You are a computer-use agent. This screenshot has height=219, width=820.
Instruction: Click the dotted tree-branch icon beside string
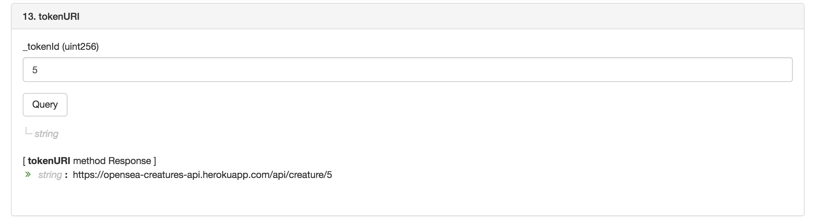click(x=29, y=132)
